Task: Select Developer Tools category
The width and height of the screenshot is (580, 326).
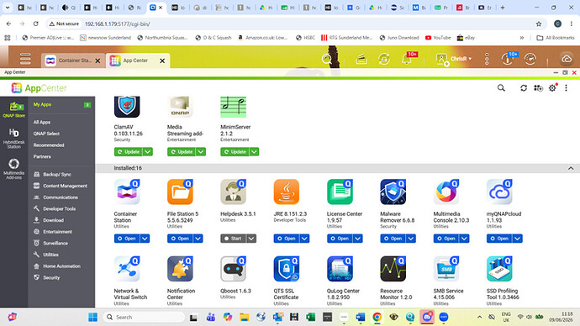Action: 59,208
